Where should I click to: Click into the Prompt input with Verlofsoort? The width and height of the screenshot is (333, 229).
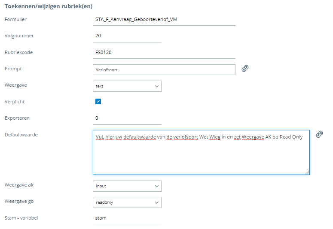click(164, 69)
